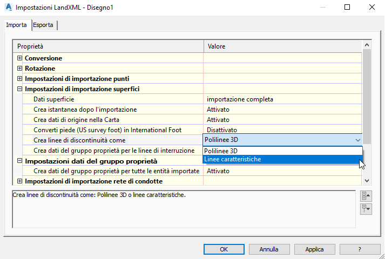
Task: Expand the Conversione category
Action: pos(20,58)
